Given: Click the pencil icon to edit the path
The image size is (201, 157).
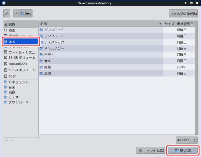Looking at the screenshot, I should [x=7, y=13].
